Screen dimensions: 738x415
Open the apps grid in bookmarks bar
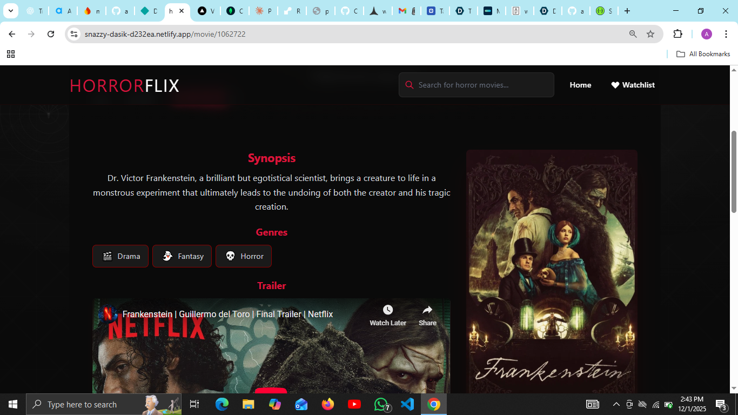11,54
